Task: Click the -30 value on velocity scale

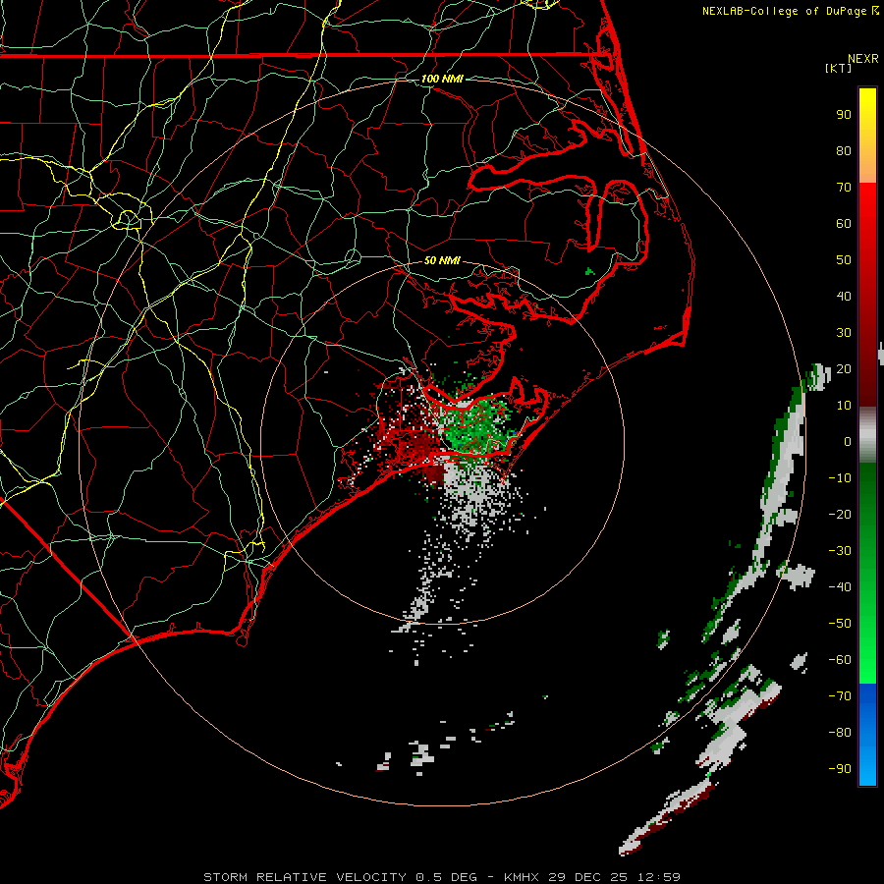Action: coord(840,551)
